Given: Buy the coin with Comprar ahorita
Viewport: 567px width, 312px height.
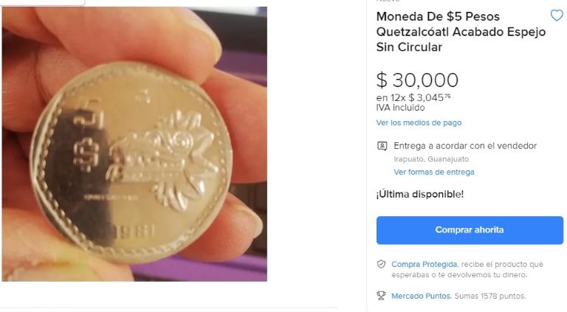Looking at the screenshot, I should coord(470,230).
